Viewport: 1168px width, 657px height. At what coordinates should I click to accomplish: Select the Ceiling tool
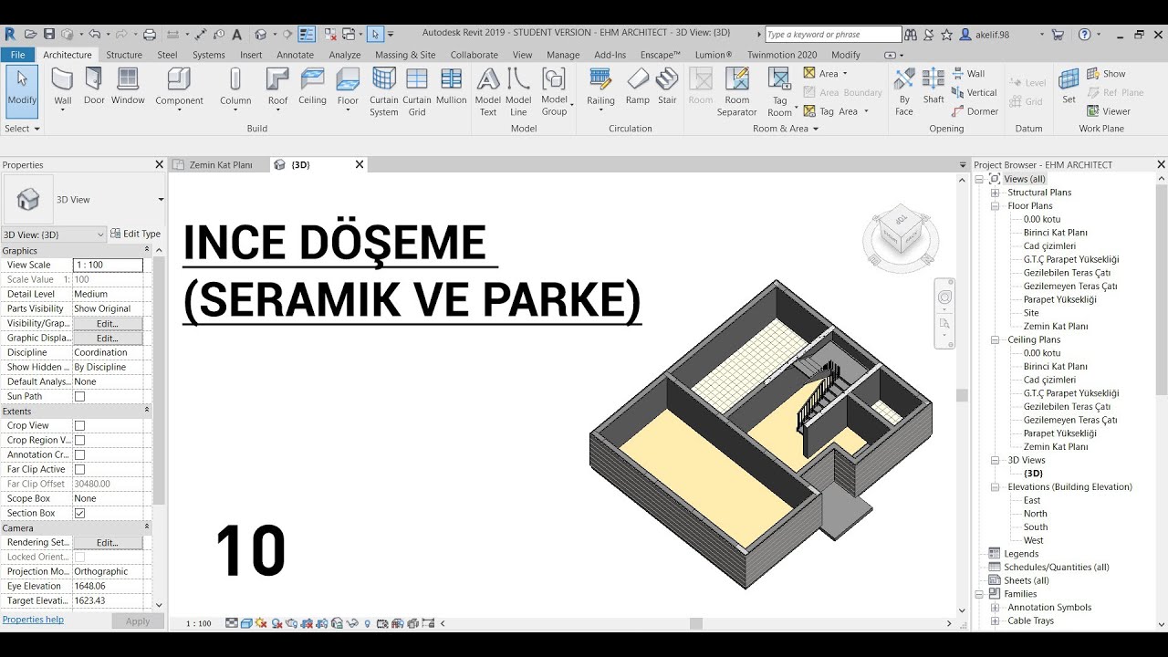click(312, 87)
